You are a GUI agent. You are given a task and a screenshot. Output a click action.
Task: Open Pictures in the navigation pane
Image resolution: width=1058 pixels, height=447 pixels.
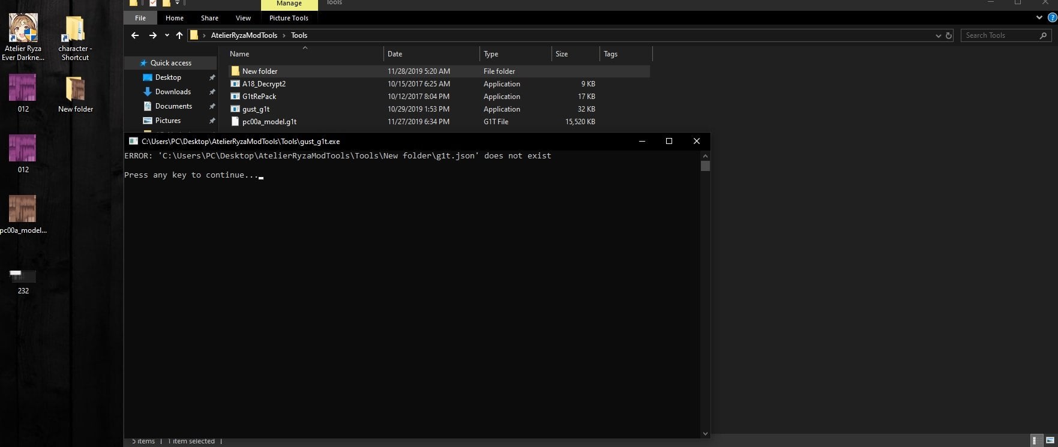point(167,121)
